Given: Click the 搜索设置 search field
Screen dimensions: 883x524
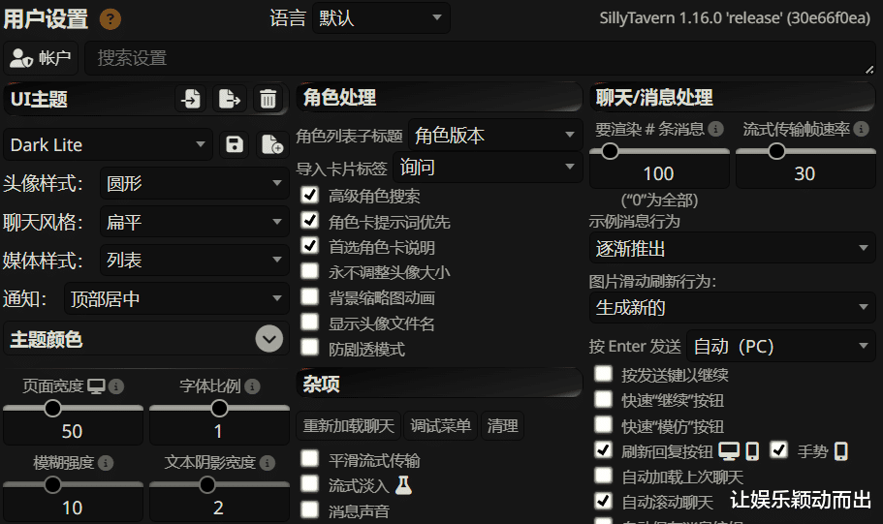Looking at the screenshot, I should click(479, 58).
